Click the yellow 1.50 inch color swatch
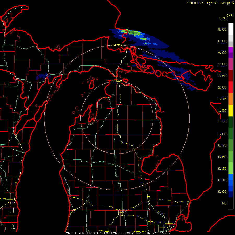 click(x=231, y=110)
